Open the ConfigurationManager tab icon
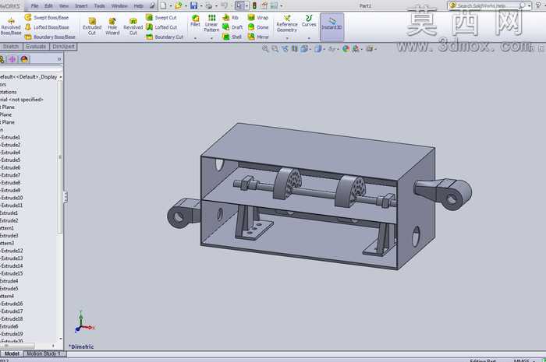Viewport: 546px width, 362px height. coord(2,59)
